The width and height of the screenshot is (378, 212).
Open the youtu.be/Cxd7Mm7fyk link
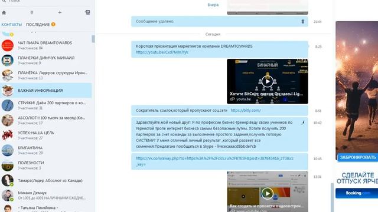coord(162,52)
